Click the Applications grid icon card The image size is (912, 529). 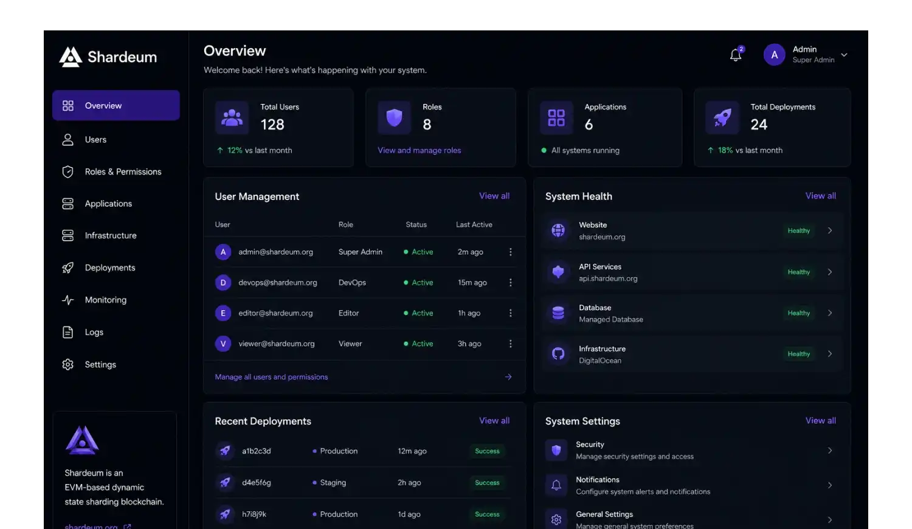tap(556, 117)
